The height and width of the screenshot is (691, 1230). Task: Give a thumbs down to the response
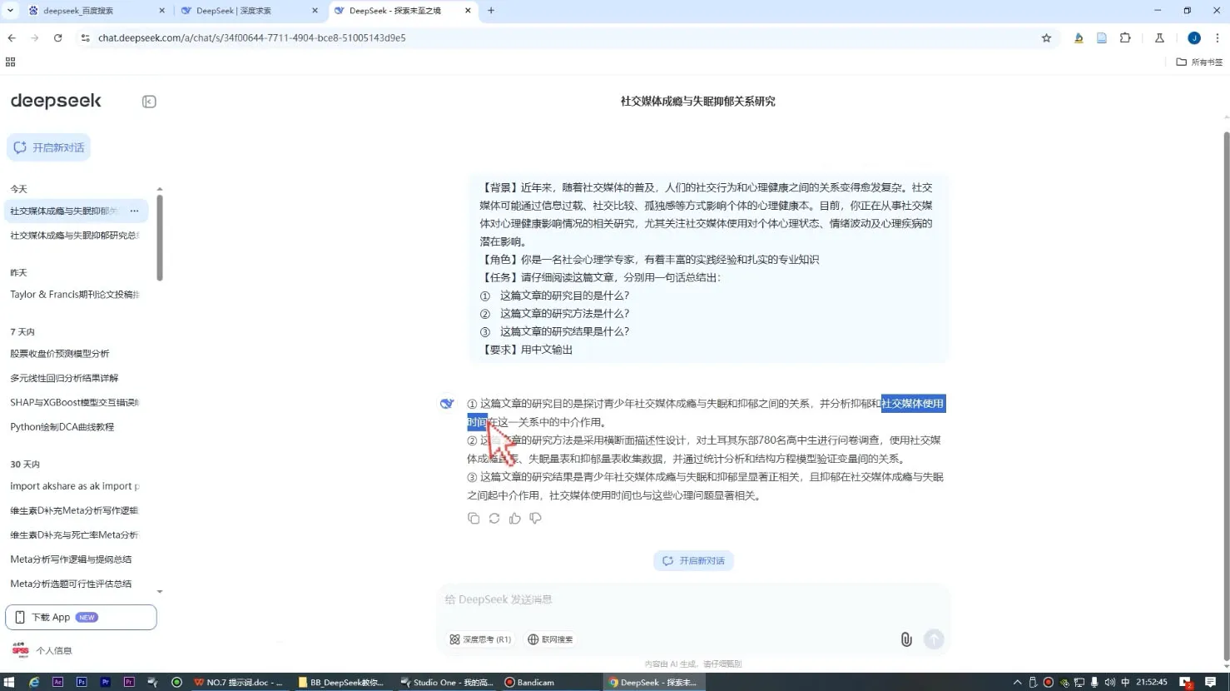click(535, 518)
